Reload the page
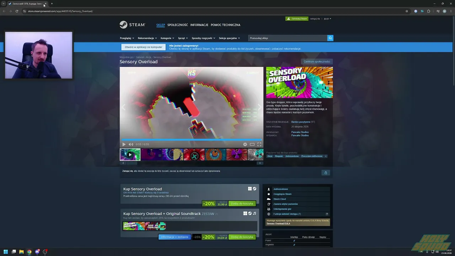The width and height of the screenshot is (455, 256). [x=17, y=11]
